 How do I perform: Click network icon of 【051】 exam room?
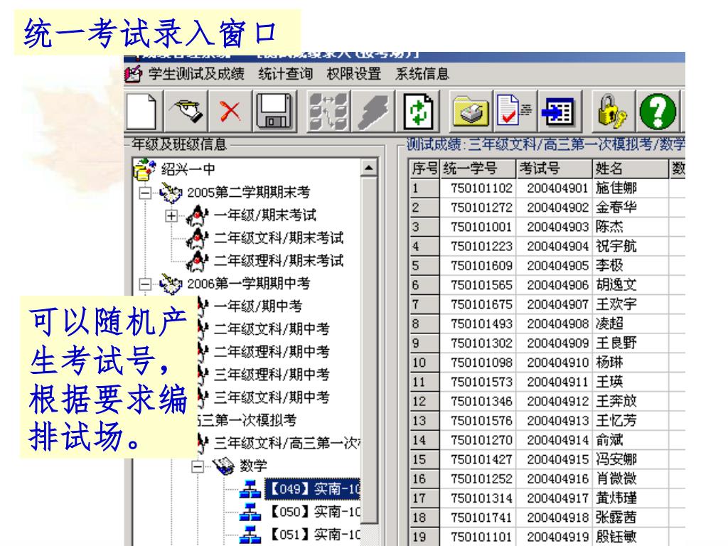coord(250,535)
